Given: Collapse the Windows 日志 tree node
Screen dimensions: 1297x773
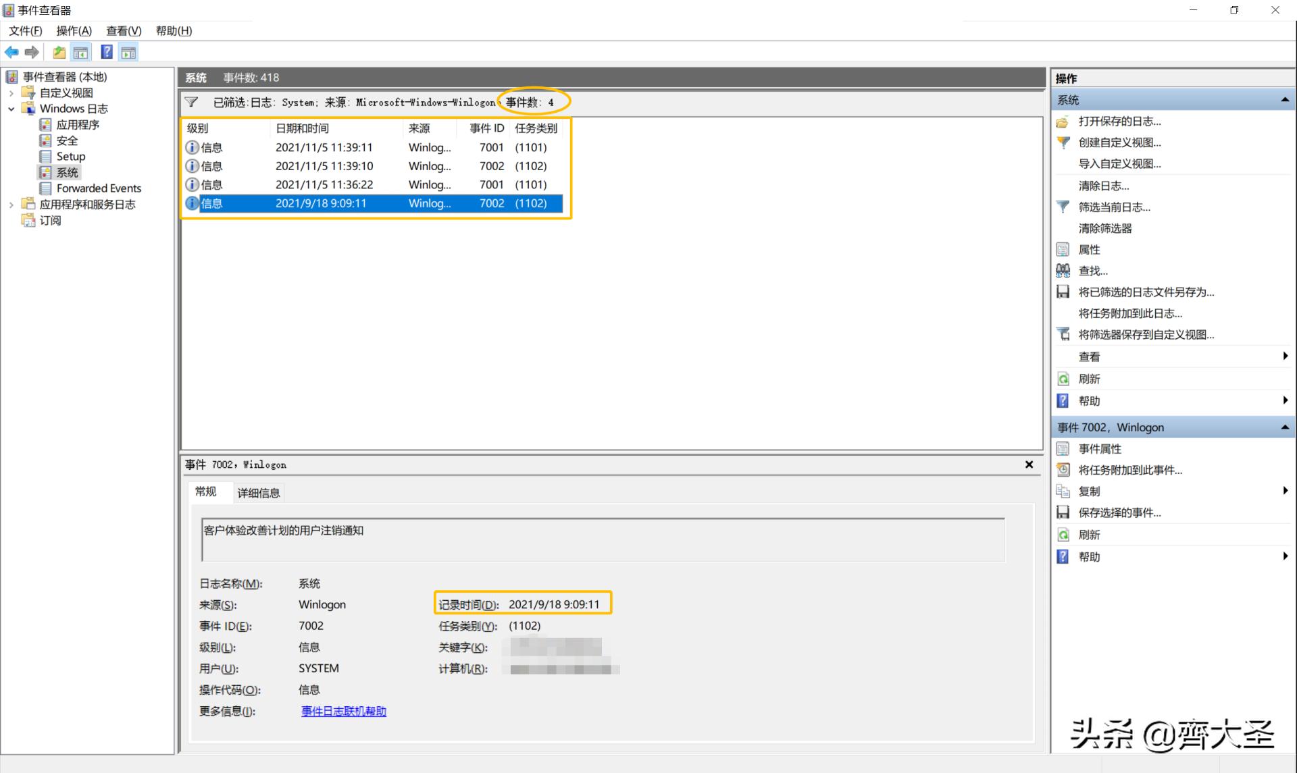Looking at the screenshot, I should click(11, 109).
